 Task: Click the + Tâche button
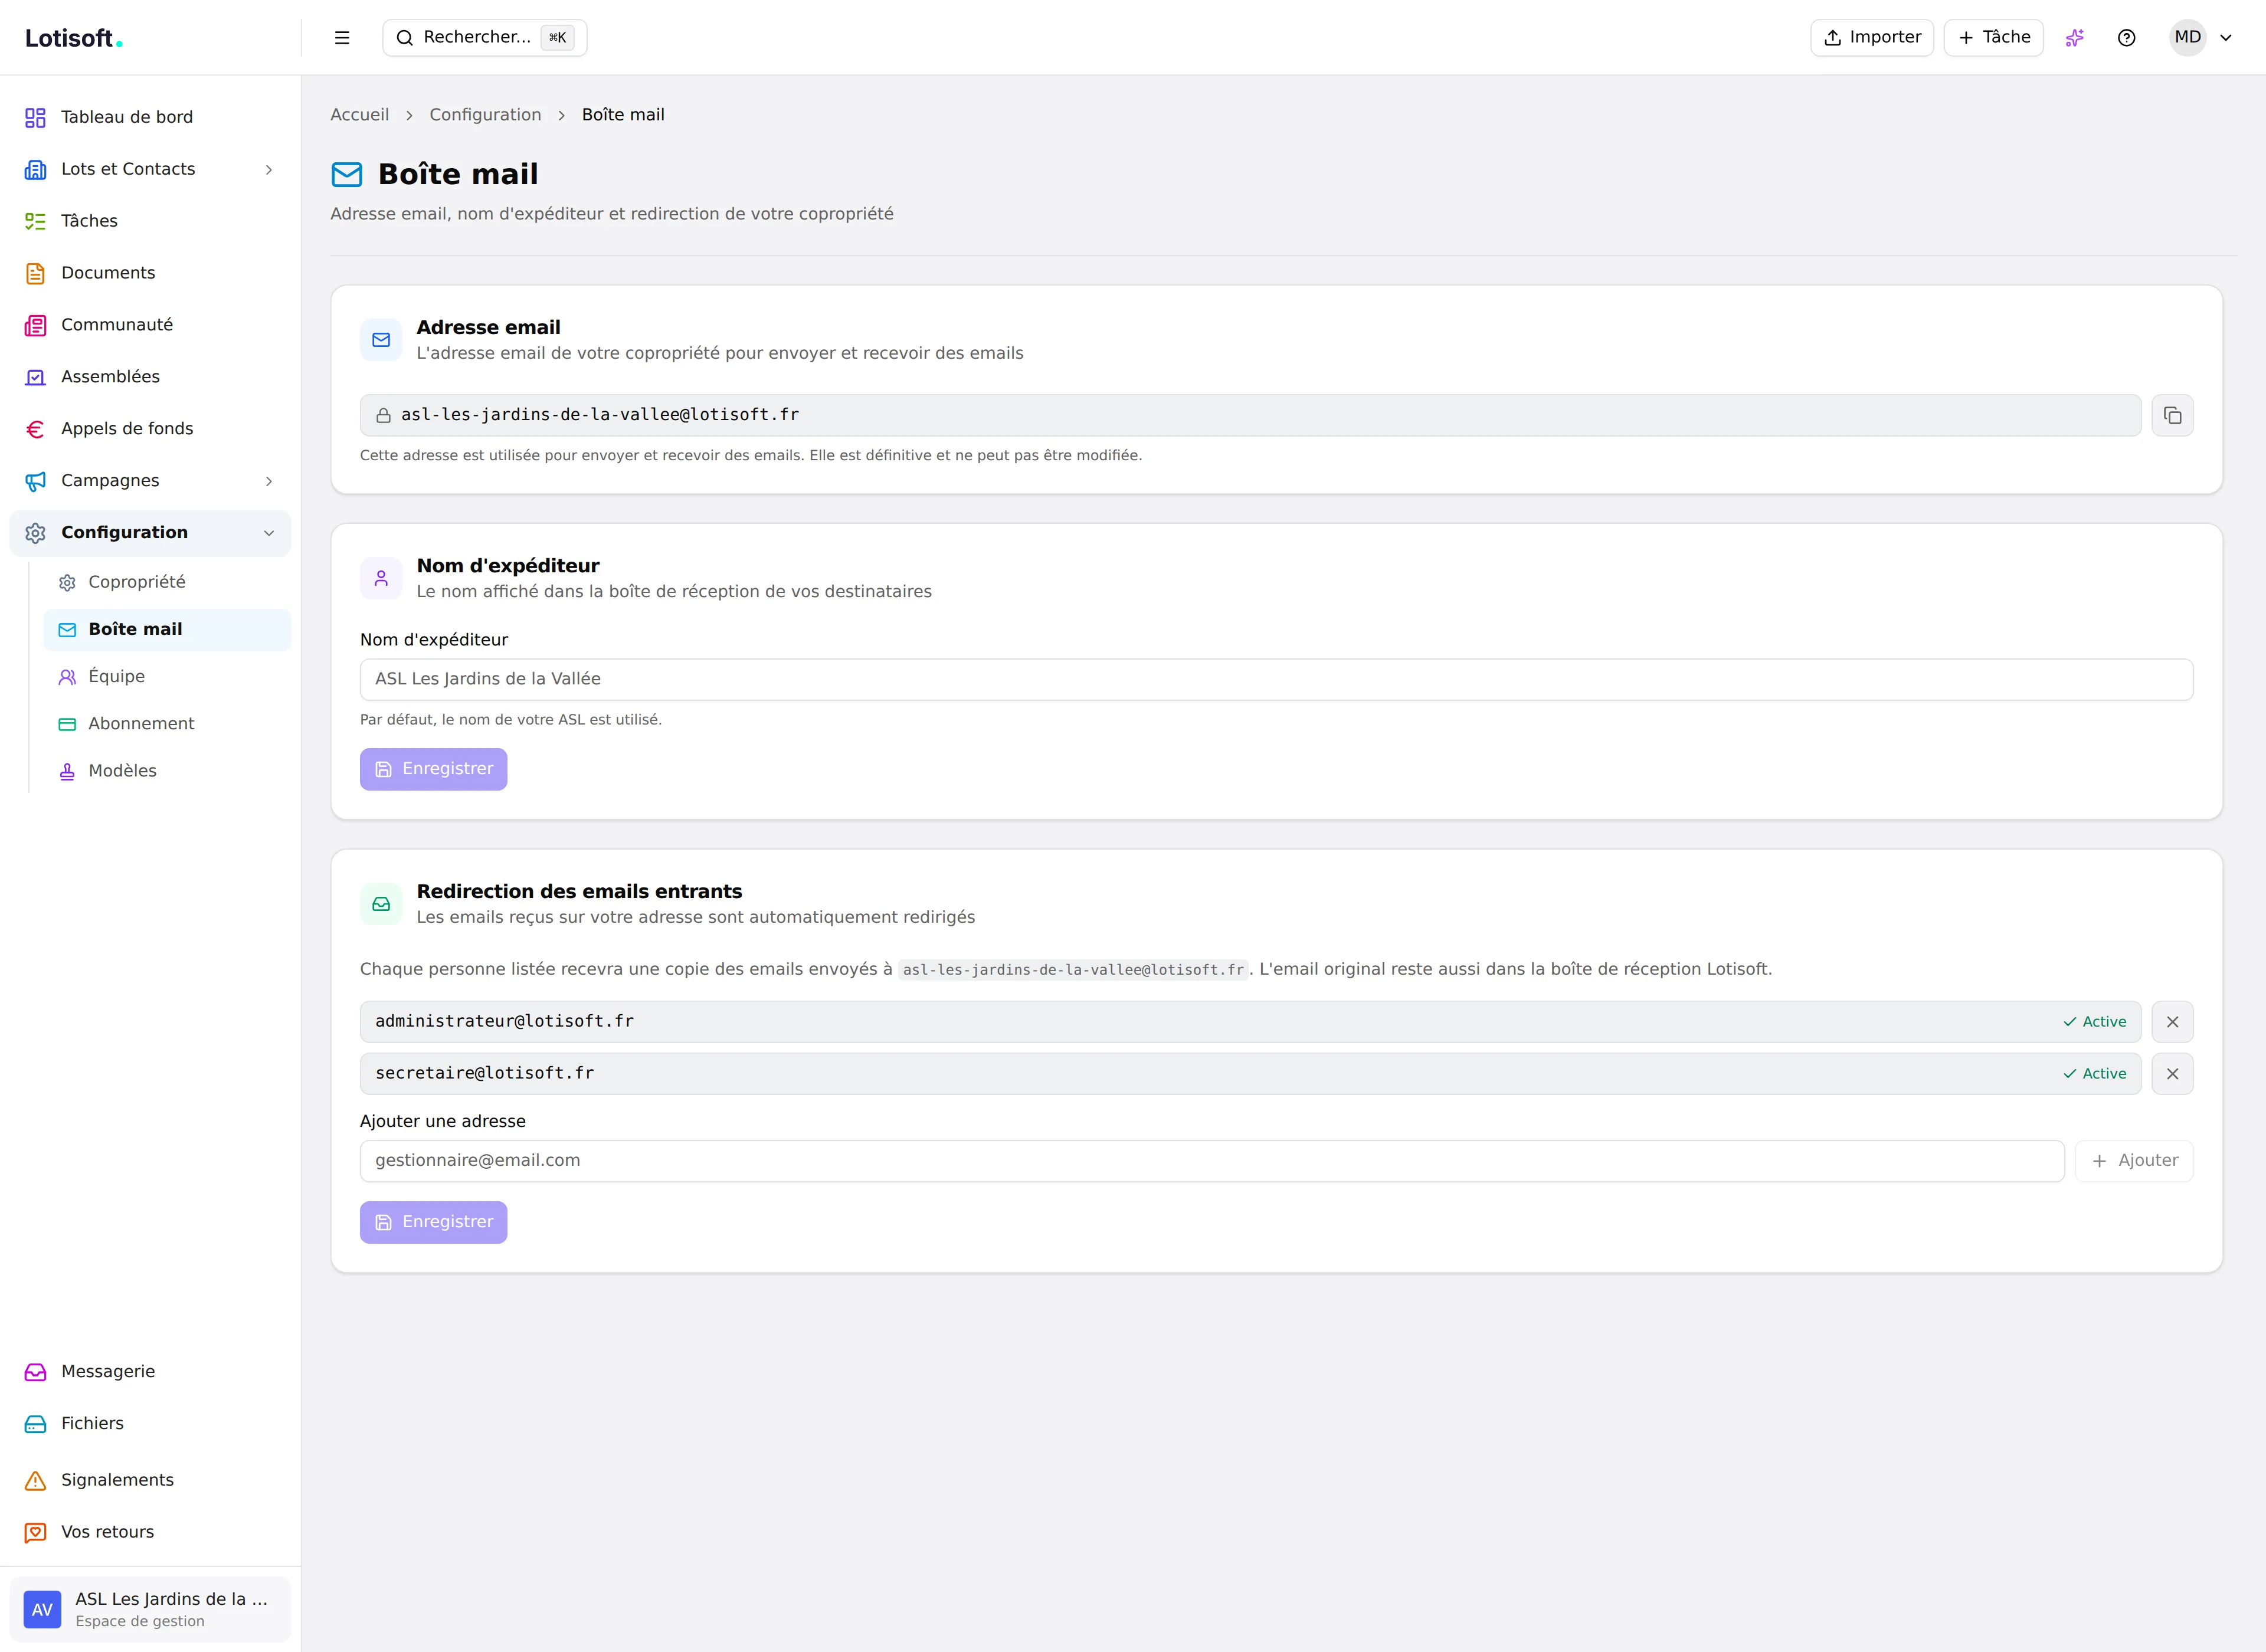click(1994, 38)
